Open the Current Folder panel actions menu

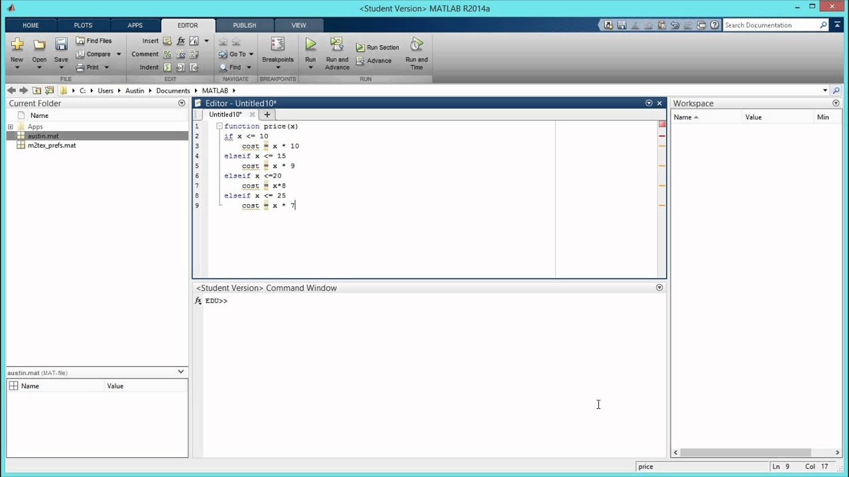pos(182,103)
